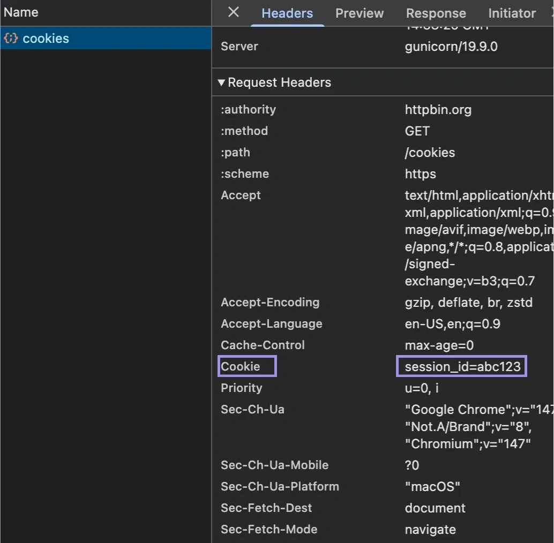Select the "Chromium";v="147" text
Screen dimensions: 554x543
[x=467, y=444]
